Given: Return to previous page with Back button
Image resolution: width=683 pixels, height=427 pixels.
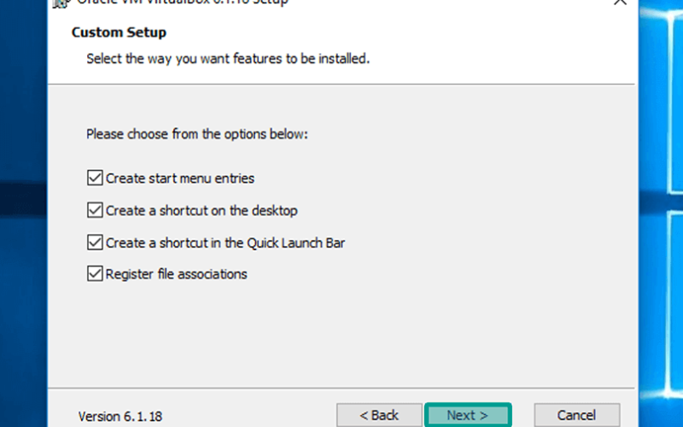Looking at the screenshot, I should [x=379, y=415].
